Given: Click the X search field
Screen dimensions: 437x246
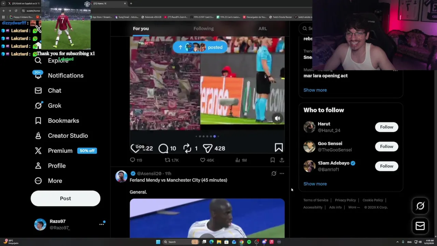Looking at the screenshot, I should click(x=306, y=28).
